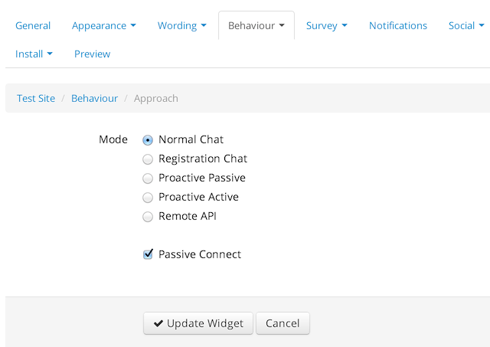Choose the Proactive Active mode
Viewport: 490px width, 347px height.
click(148, 198)
